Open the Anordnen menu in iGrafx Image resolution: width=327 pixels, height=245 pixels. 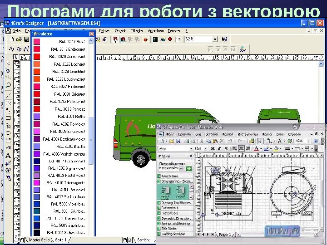pyautogui.click(x=156, y=31)
